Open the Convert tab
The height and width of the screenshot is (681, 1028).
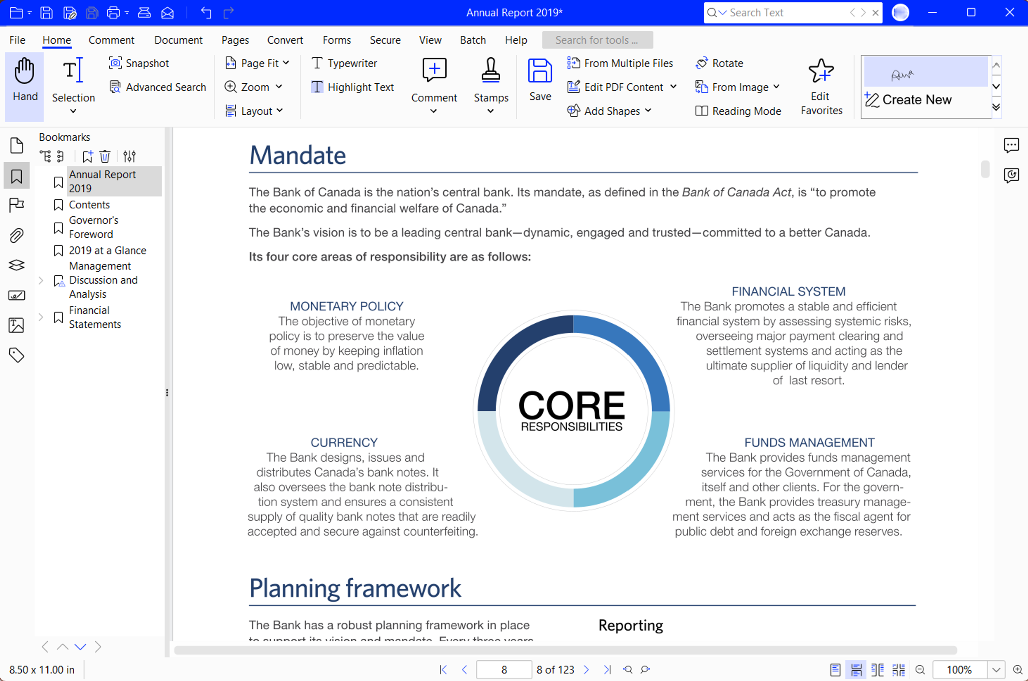pos(285,40)
